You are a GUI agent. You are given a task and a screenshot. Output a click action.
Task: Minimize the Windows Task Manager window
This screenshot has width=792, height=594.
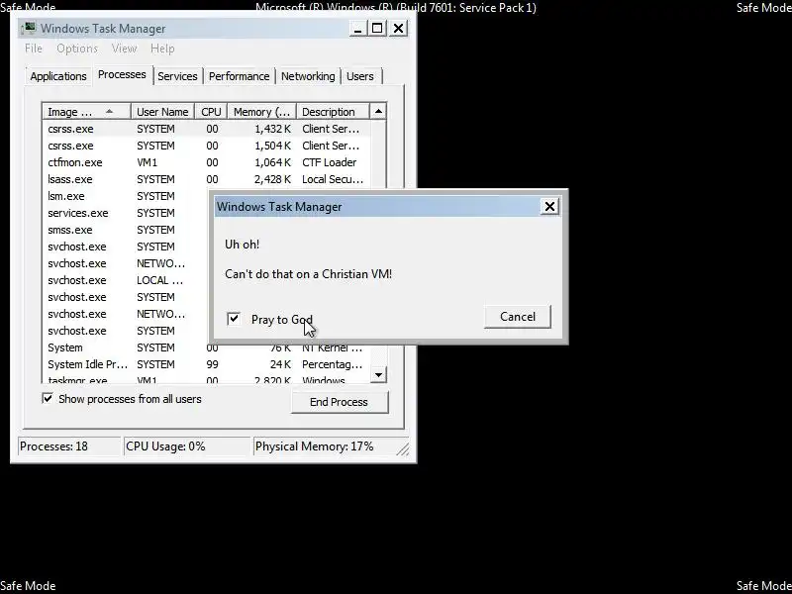pos(357,29)
